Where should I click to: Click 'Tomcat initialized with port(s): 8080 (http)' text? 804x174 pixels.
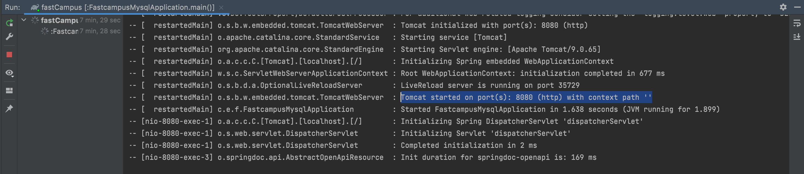pos(494,25)
